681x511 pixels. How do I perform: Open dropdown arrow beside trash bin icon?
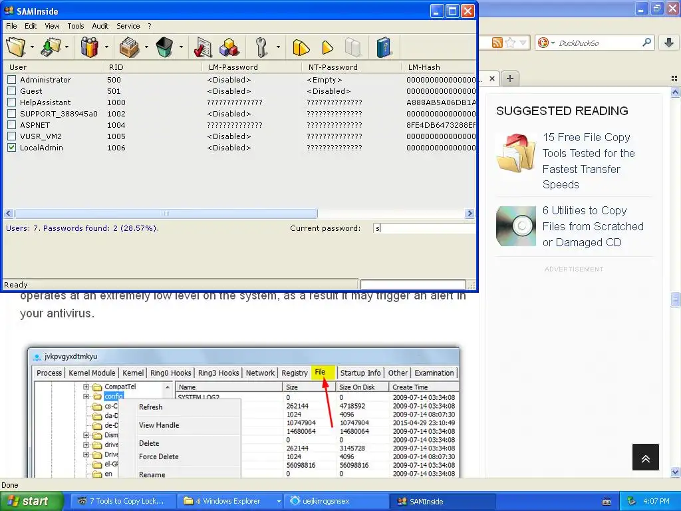181,47
